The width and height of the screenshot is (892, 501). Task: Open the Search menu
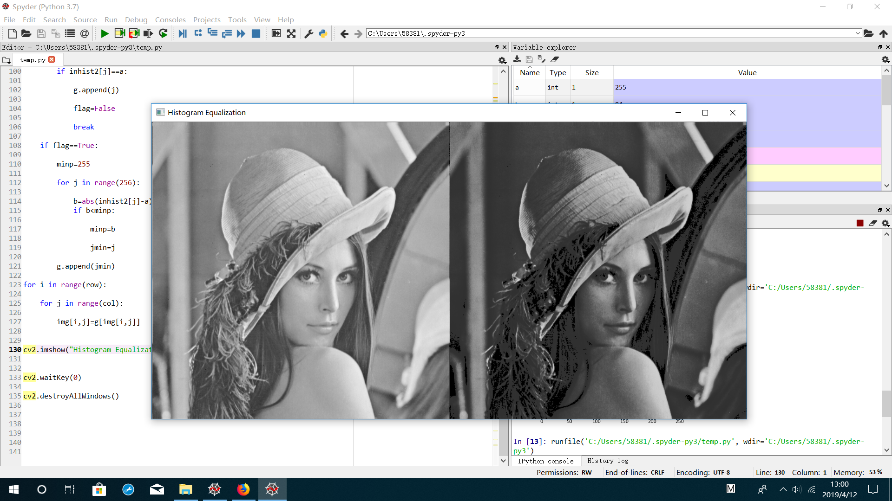pyautogui.click(x=54, y=19)
